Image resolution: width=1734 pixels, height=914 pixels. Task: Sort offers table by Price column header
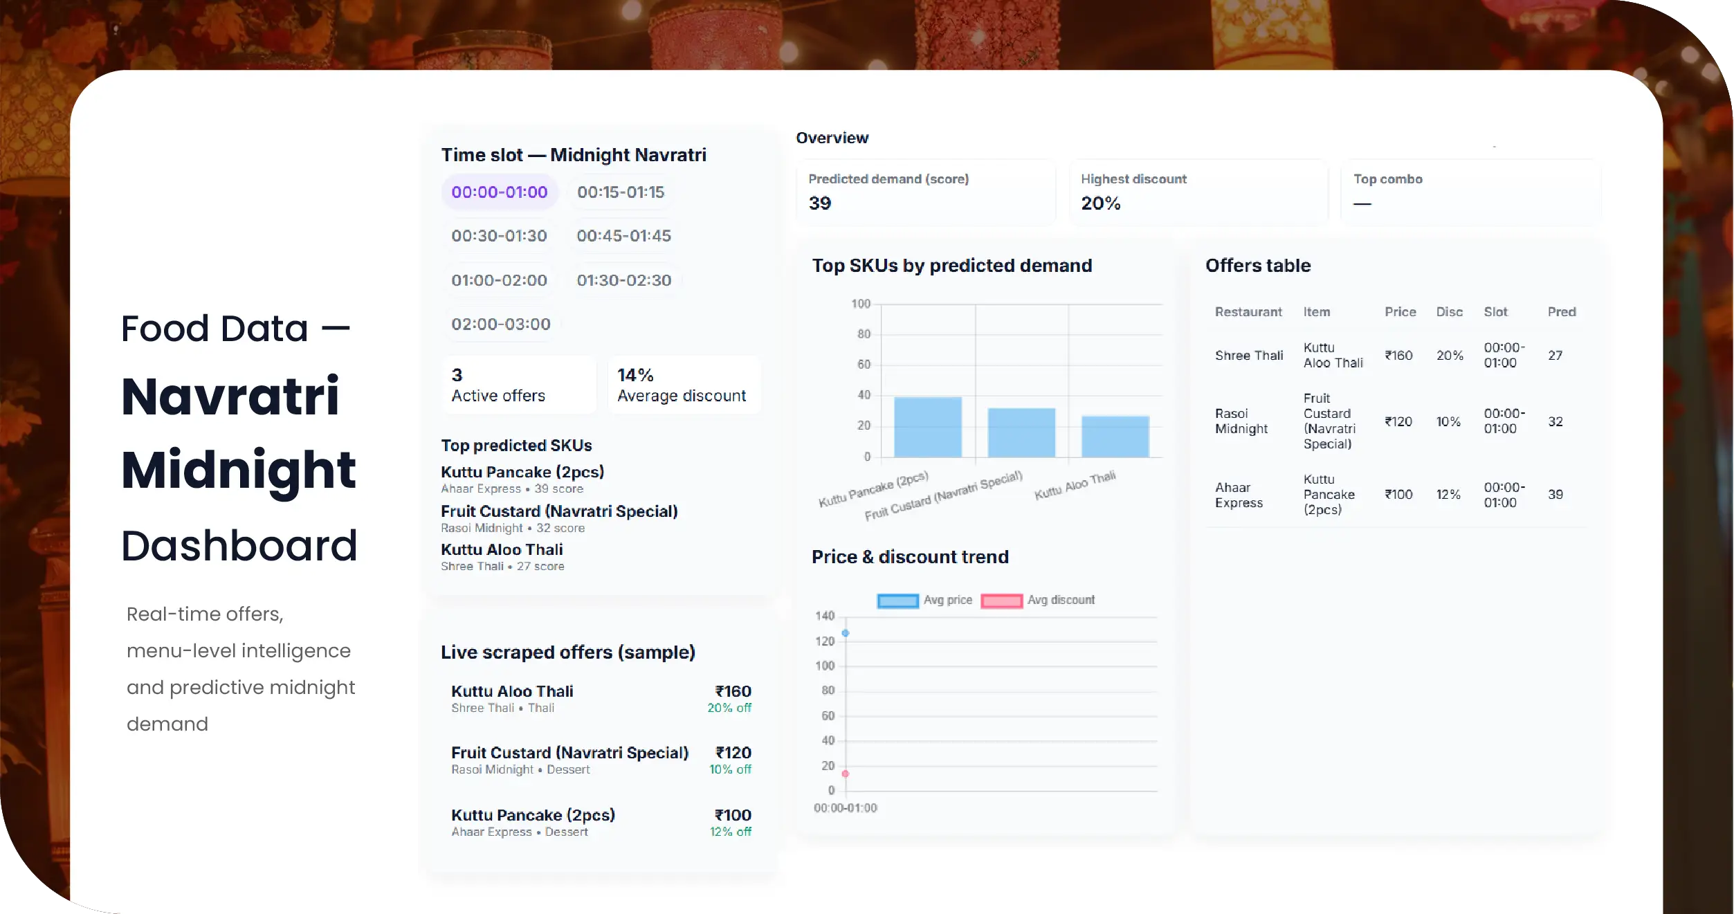point(1400,312)
